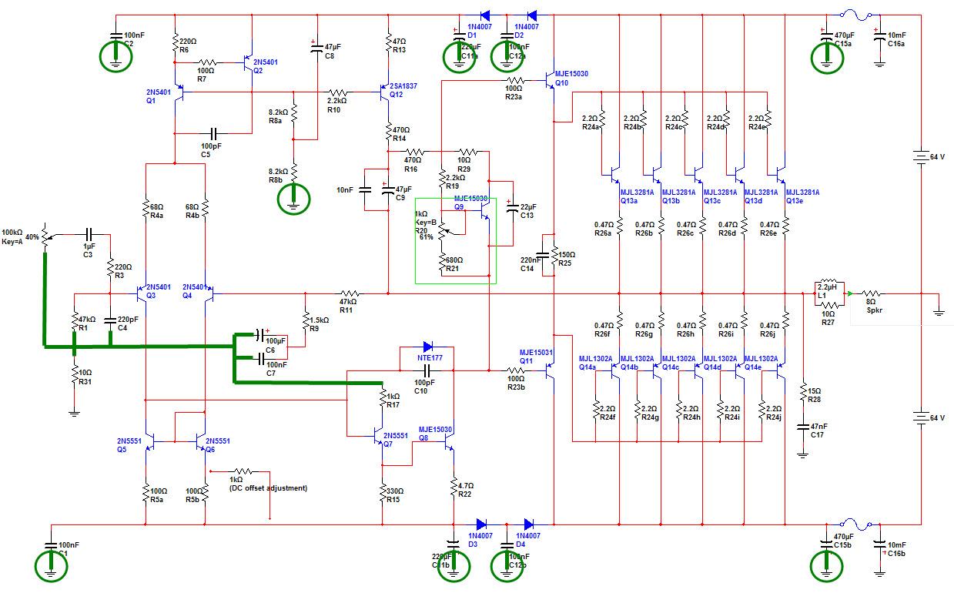Click the Q14a MJL1302A output transistor
This screenshot has height=593, width=954.
pos(614,370)
